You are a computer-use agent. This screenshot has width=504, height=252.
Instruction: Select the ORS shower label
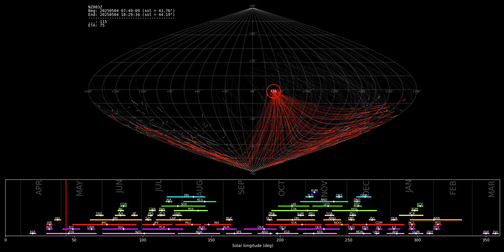[x=339, y=195]
